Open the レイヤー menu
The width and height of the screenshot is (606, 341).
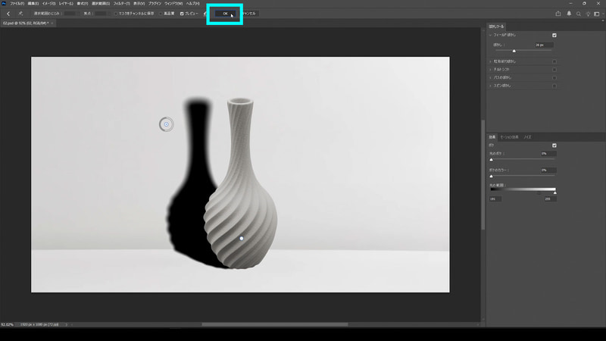(x=66, y=4)
